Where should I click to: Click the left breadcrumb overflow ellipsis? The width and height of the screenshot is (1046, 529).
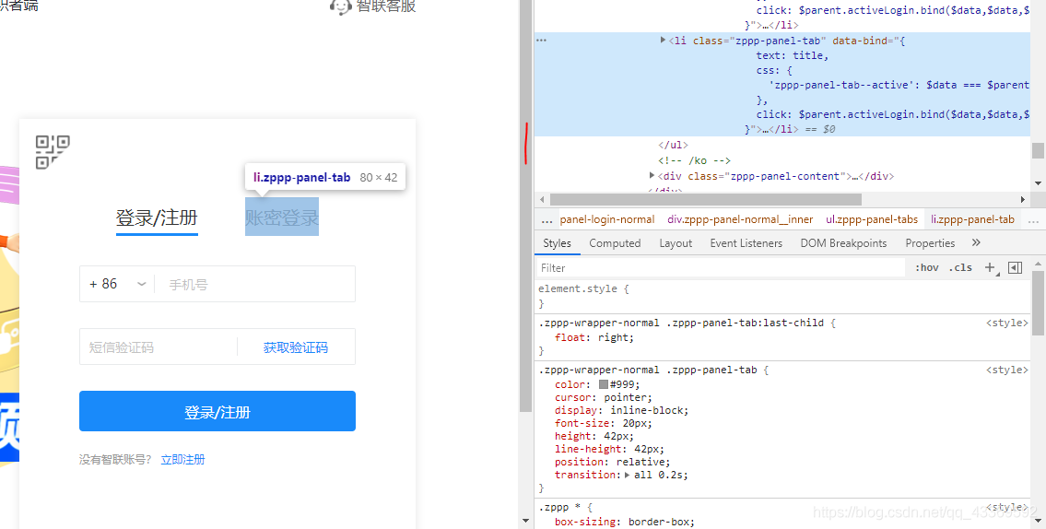pyautogui.click(x=547, y=219)
